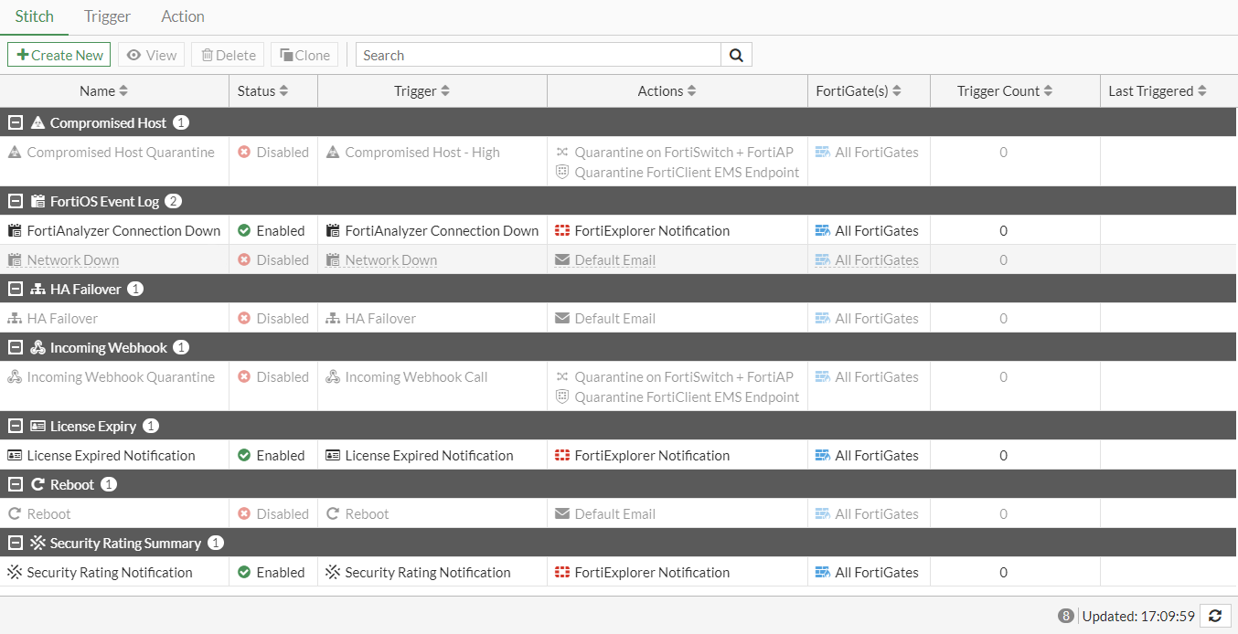The image size is (1238, 634).
Task: Focus the Search input field
Action: click(539, 55)
